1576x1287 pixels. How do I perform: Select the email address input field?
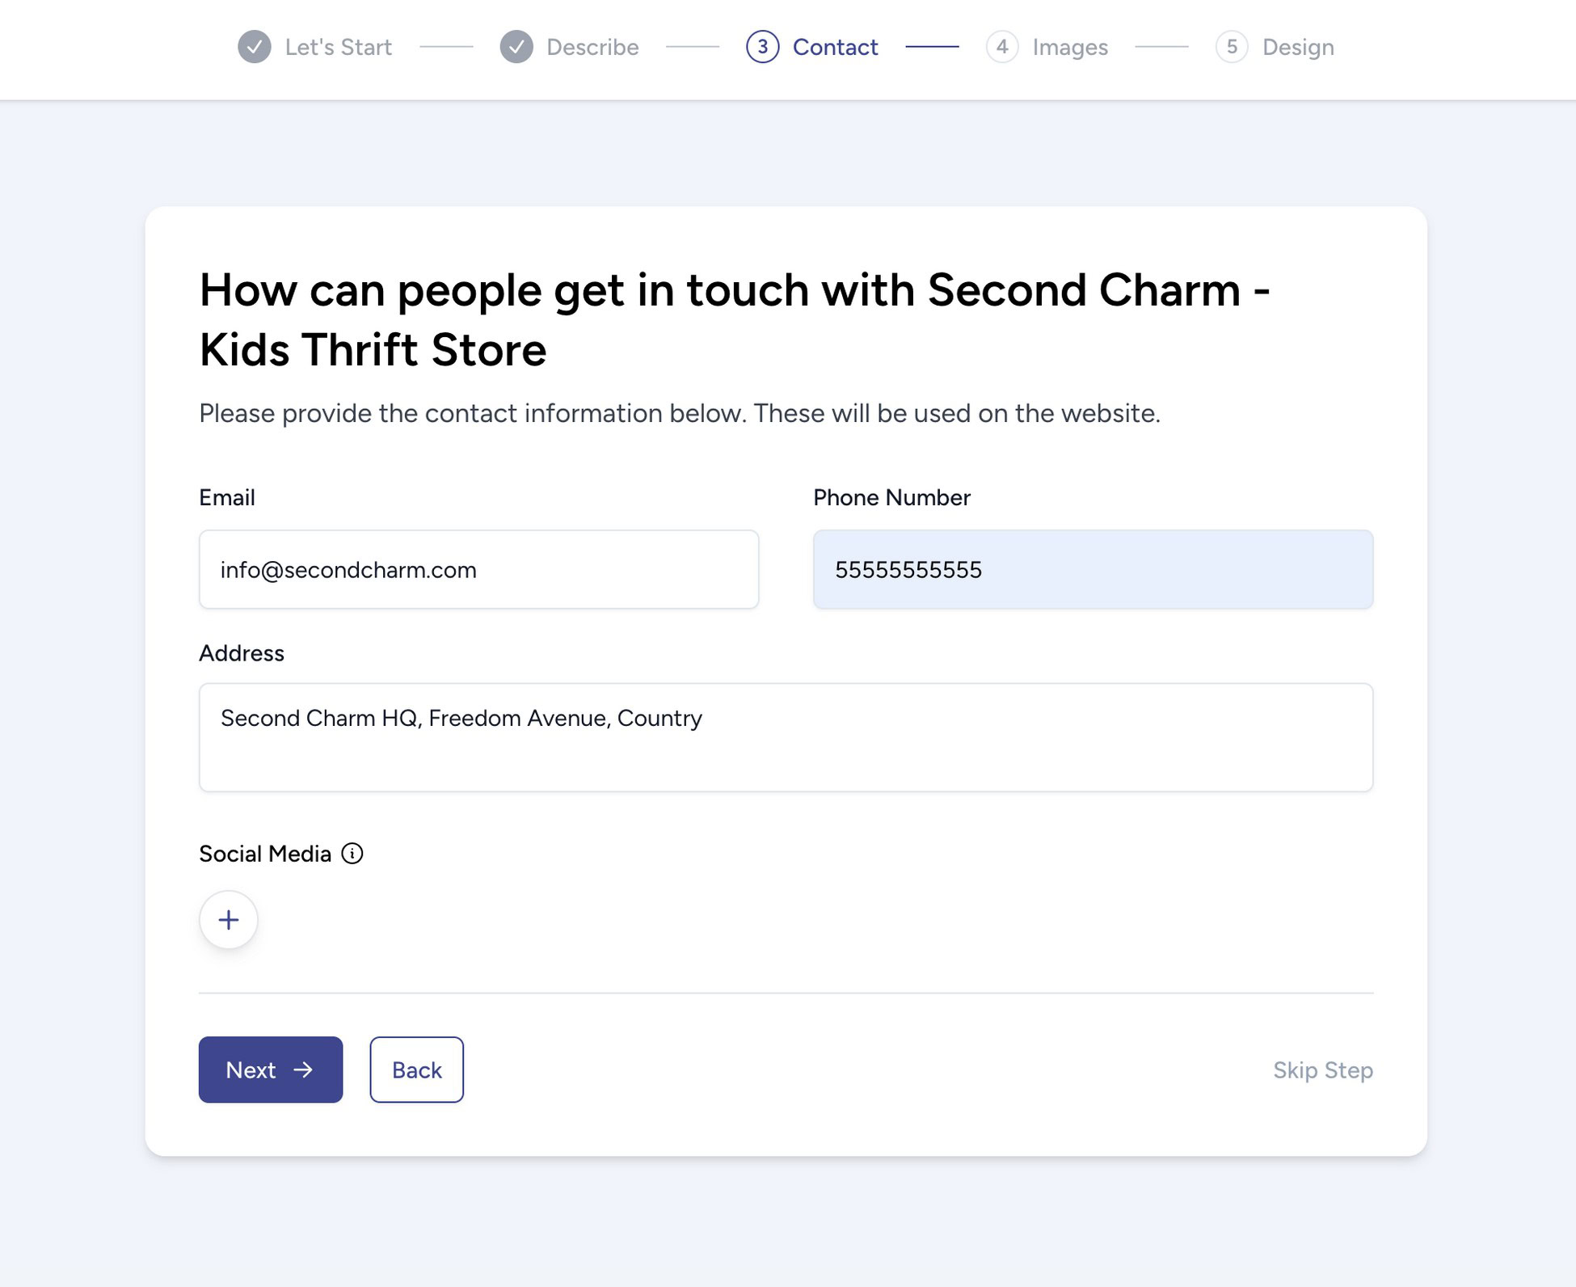[478, 569]
